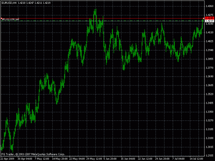Click the 1.3855 price axis label
The image size is (215, 161).
pyautogui.click(x=209, y=59)
